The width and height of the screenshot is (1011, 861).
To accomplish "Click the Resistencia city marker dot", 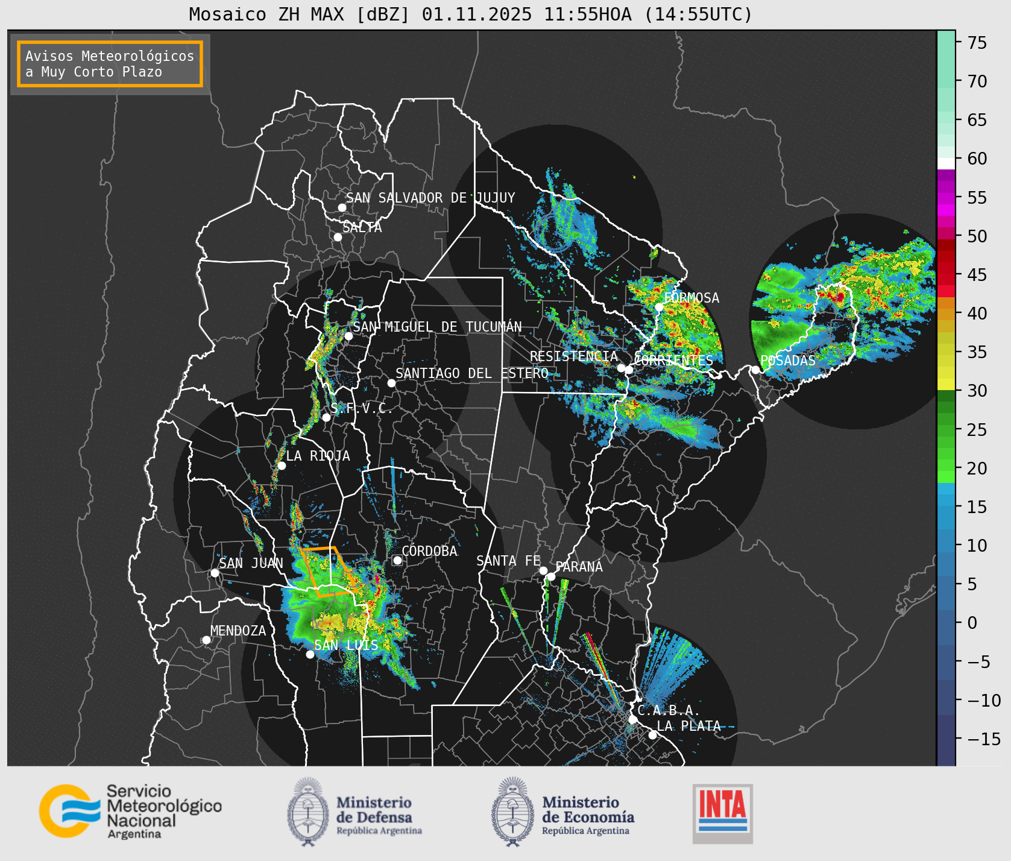I will 621,368.
